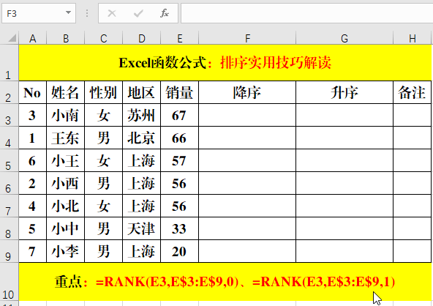Click the name cell '王东'
The height and width of the screenshot is (306, 433).
(65, 138)
